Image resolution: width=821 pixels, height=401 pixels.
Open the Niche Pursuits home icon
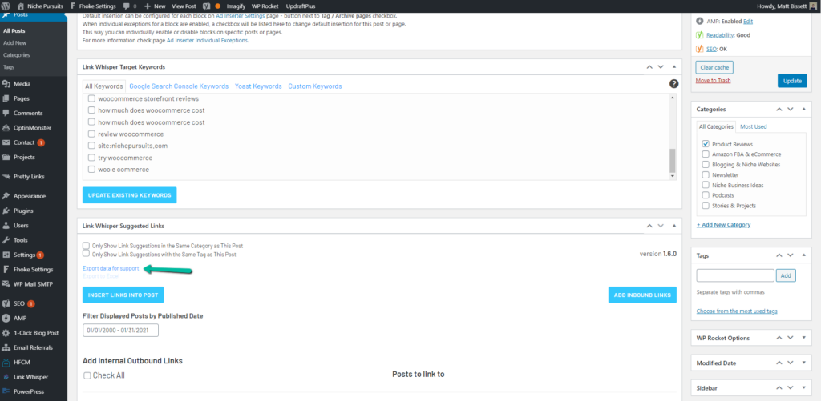[20, 6]
